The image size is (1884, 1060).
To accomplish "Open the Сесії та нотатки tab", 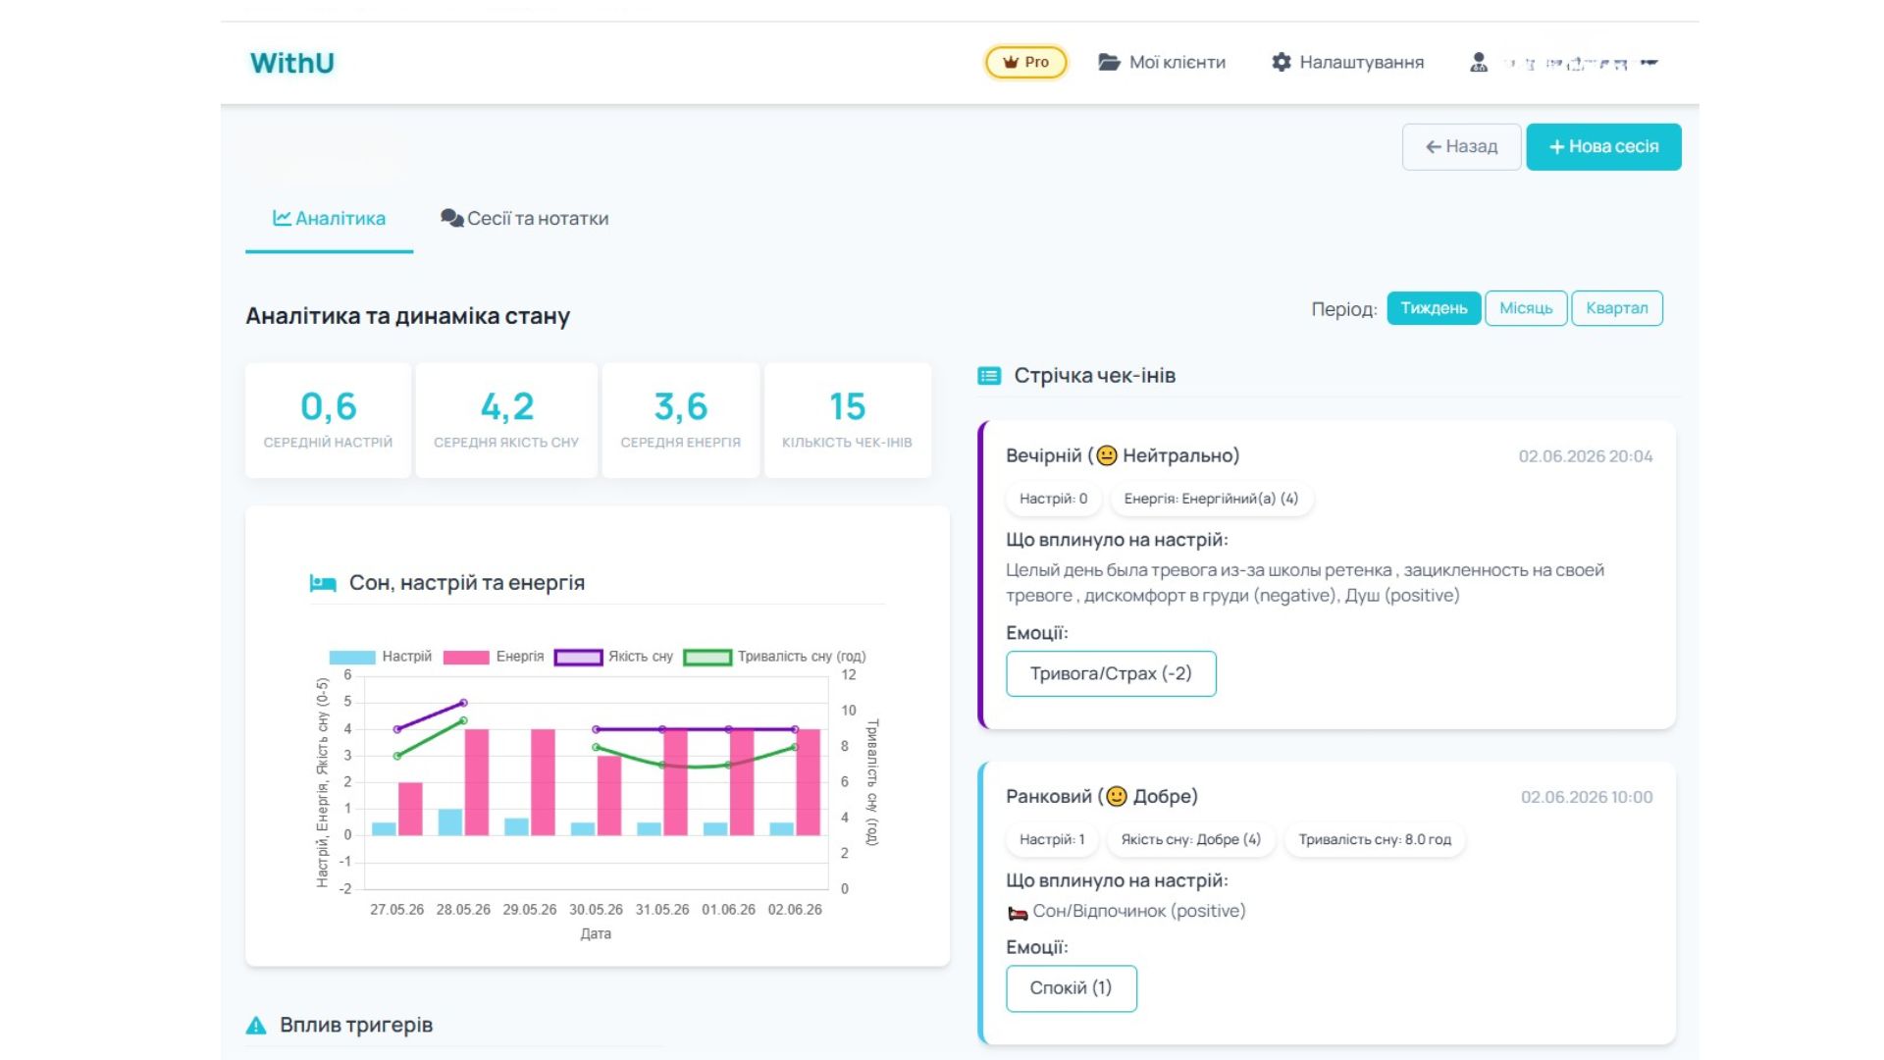I will coord(525,219).
